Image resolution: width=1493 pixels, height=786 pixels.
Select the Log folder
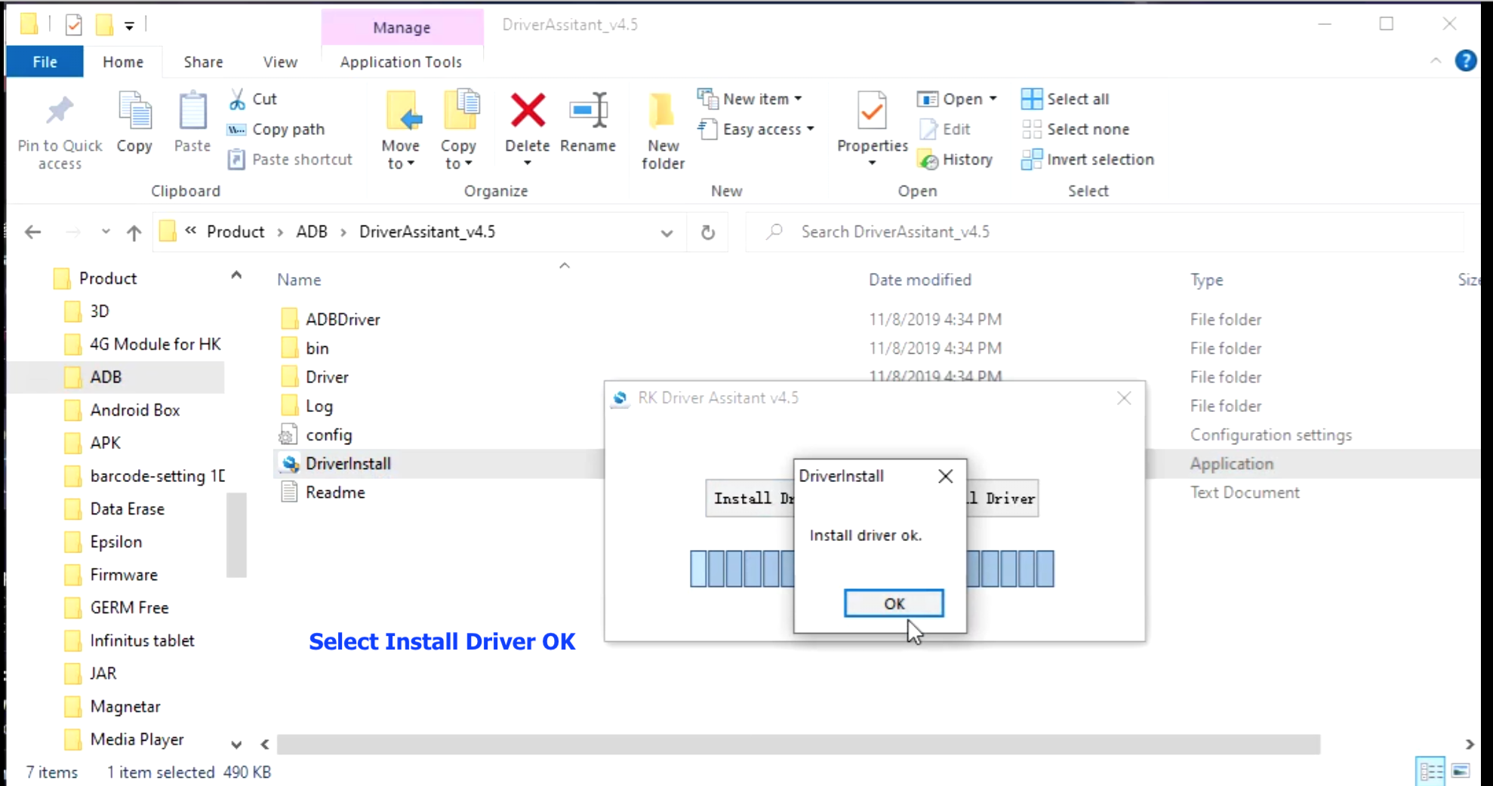319,407
